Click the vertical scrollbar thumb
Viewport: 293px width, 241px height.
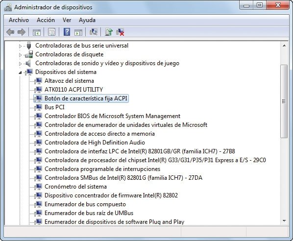point(284,101)
